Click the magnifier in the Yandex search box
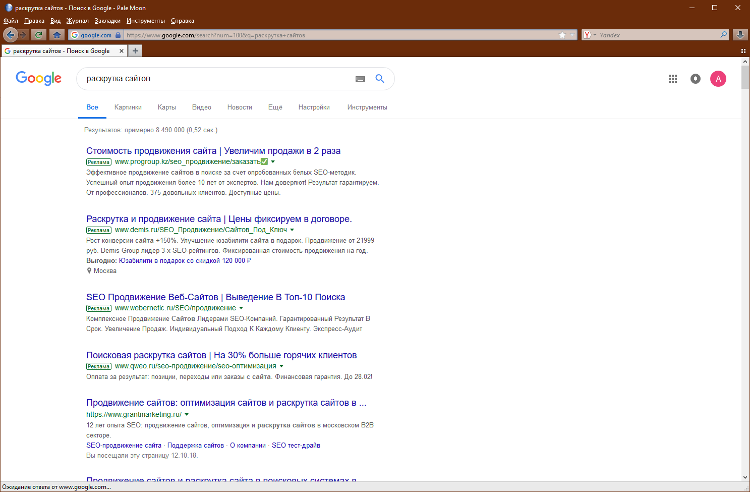This screenshot has height=492, width=750. [x=724, y=35]
